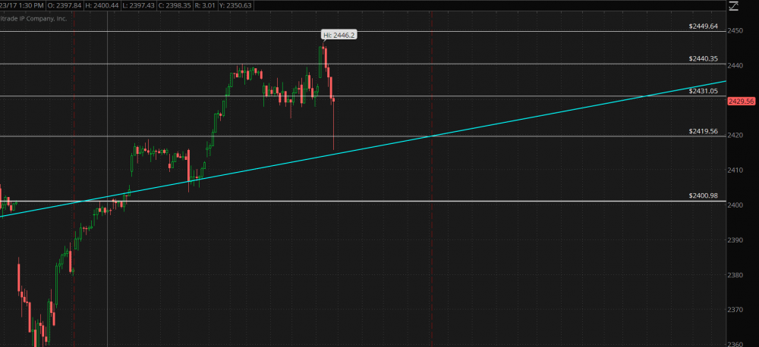Image resolution: width=759 pixels, height=347 pixels.
Task: Select the $2449.64 price level label
Action: point(703,26)
